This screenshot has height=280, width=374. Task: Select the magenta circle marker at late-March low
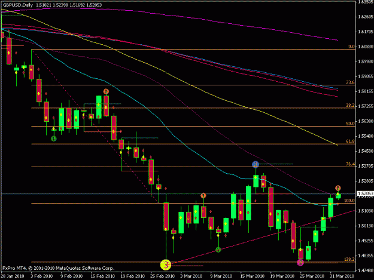pyautogui.click(x=300, y=263)
